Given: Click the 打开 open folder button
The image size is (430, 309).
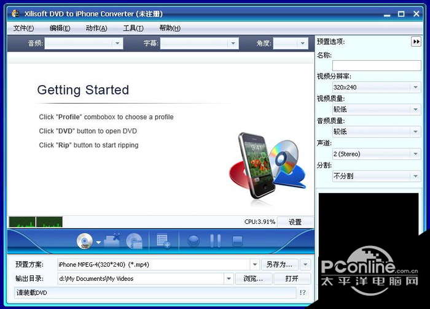Looking at the screenshot, I should pos(292,278).
